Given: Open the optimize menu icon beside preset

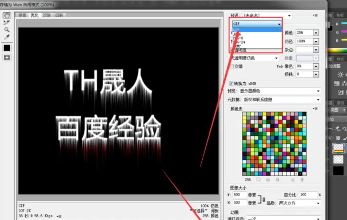Looking at the screenshot, I should pyautogui.click(x=315, y=15).
